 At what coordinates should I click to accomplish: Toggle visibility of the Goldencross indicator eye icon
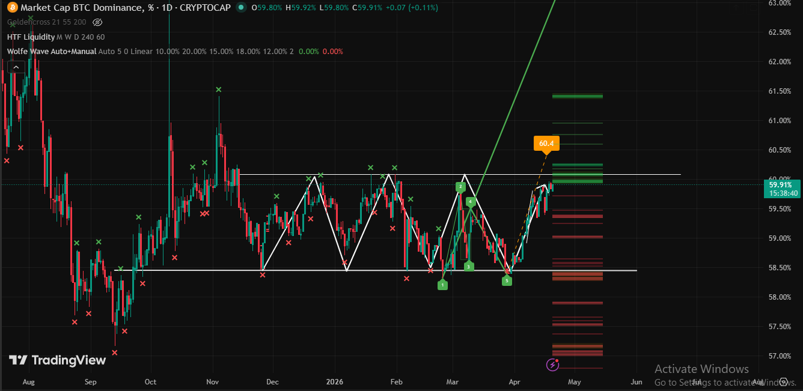pos(97,22)
